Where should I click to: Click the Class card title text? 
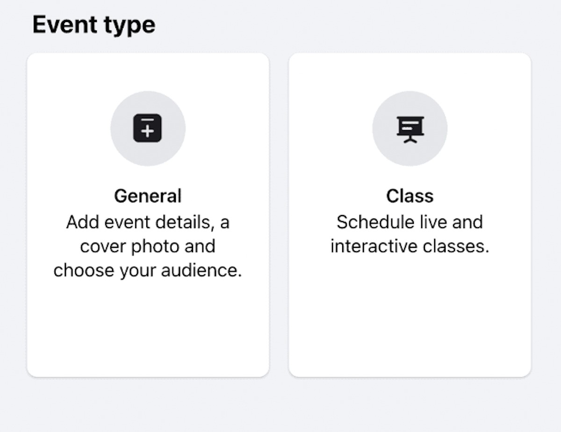[x=410, y=196]
